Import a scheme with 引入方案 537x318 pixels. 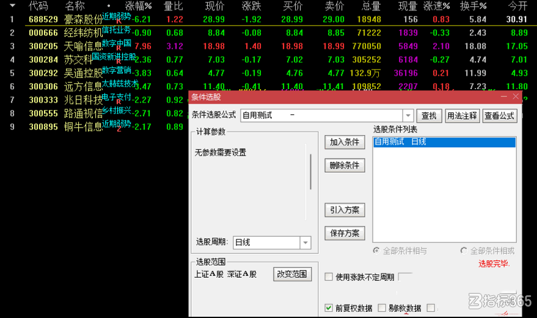[x=345, y=210]
